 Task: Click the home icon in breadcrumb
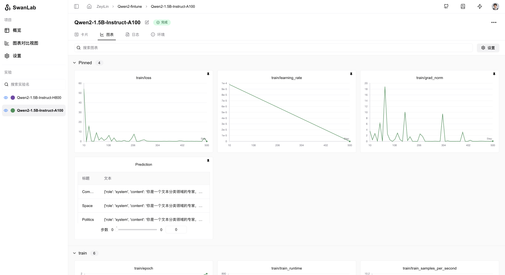click(89, 6)
